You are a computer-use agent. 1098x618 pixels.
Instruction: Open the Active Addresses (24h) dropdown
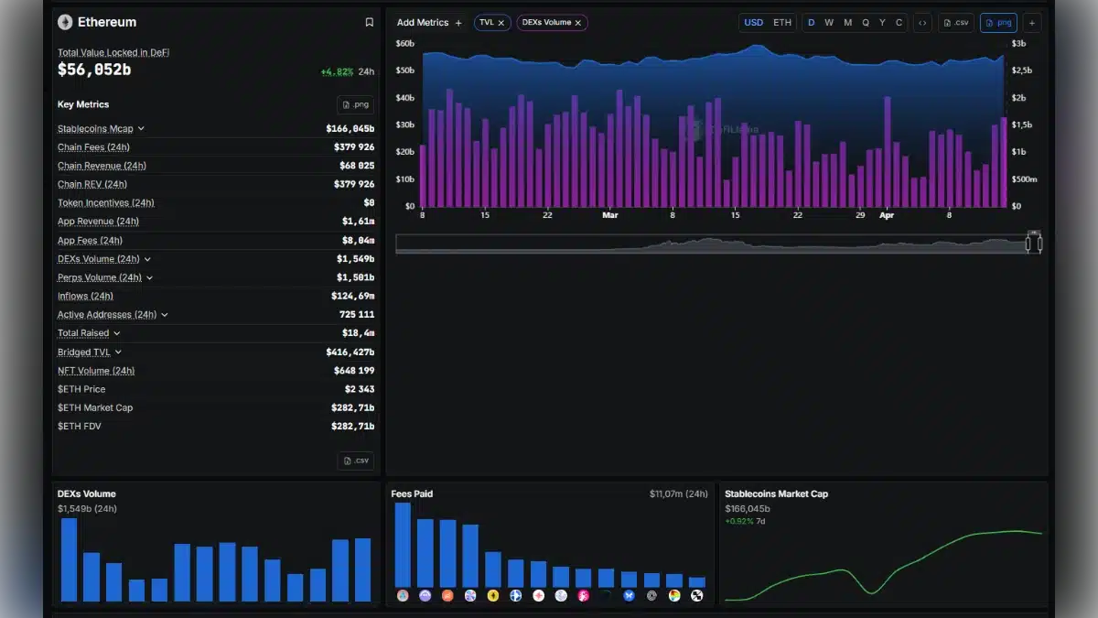click(x=164, y=314)
